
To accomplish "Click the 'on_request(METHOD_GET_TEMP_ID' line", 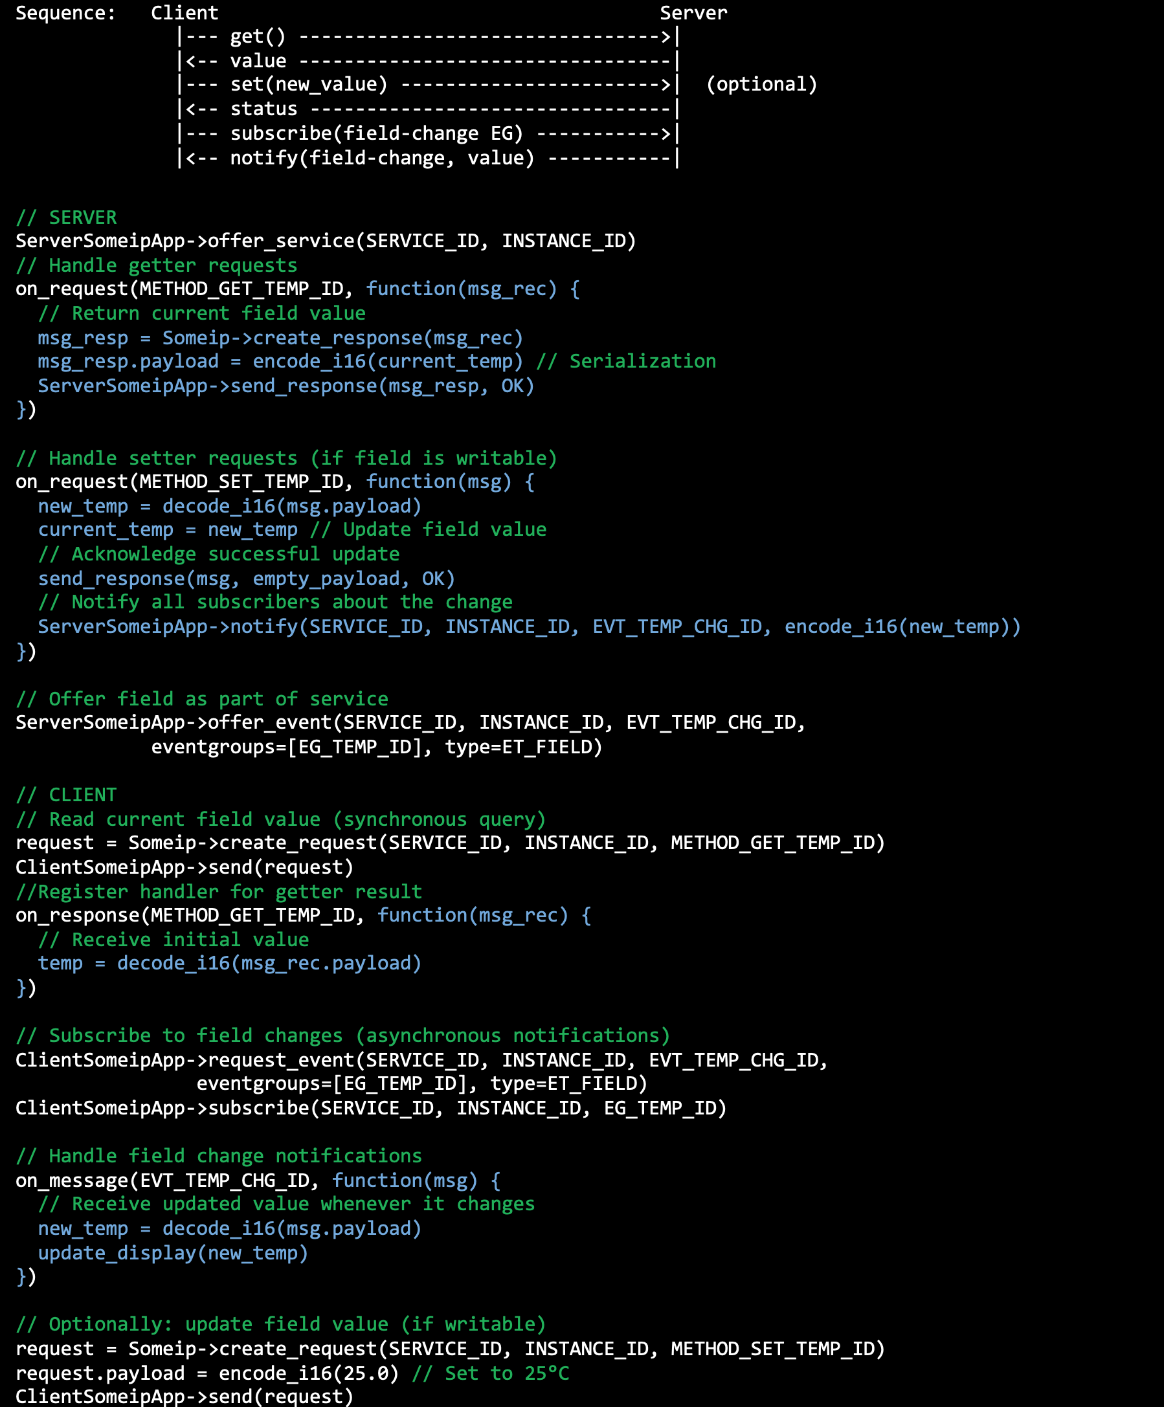I will pos(298,289).
